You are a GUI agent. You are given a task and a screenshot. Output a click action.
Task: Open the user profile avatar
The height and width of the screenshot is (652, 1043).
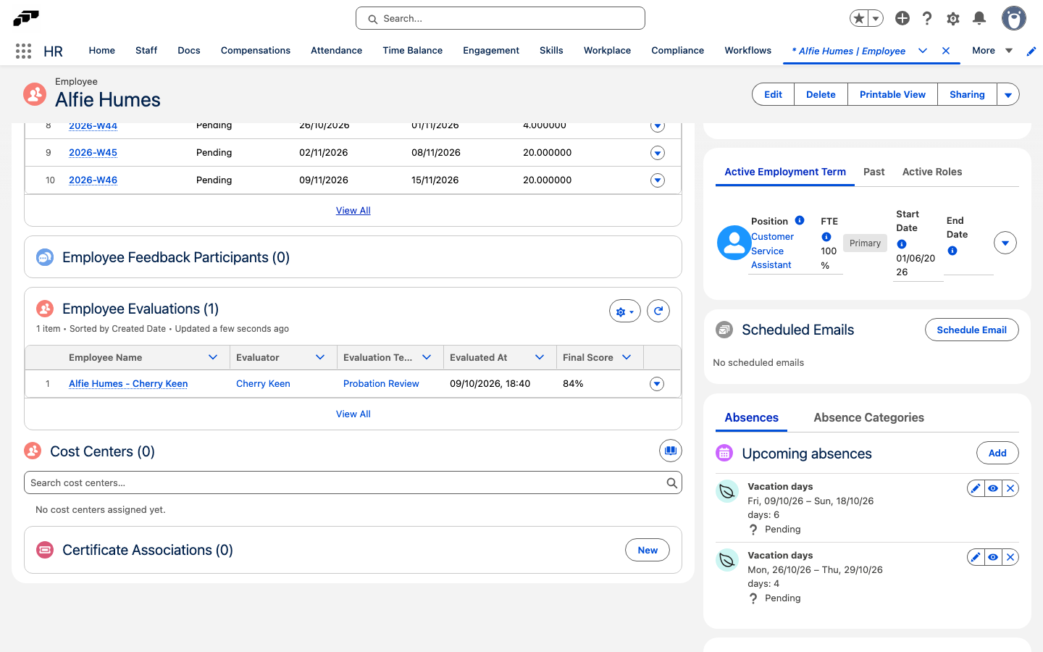(1014, 18)
